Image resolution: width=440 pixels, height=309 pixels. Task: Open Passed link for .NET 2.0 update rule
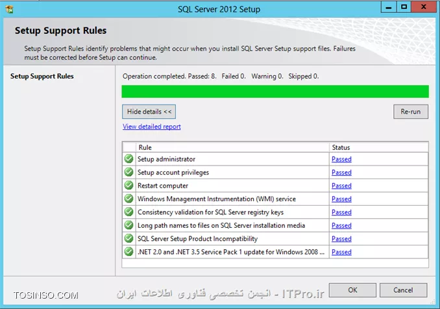341,252
